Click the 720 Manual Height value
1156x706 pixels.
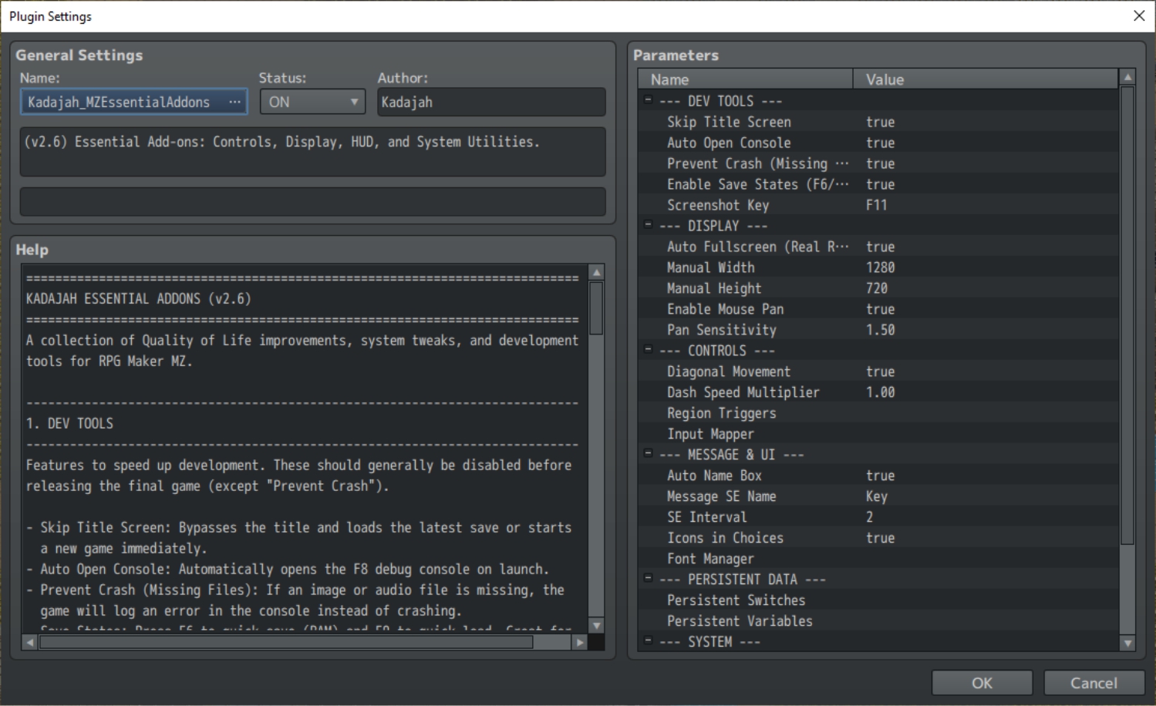pos(876,288)
